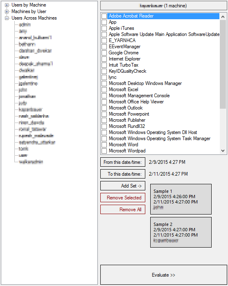Select the Sample 1 set card
The width and height of the screenshot is (228, 286).
tap(181, 199)
